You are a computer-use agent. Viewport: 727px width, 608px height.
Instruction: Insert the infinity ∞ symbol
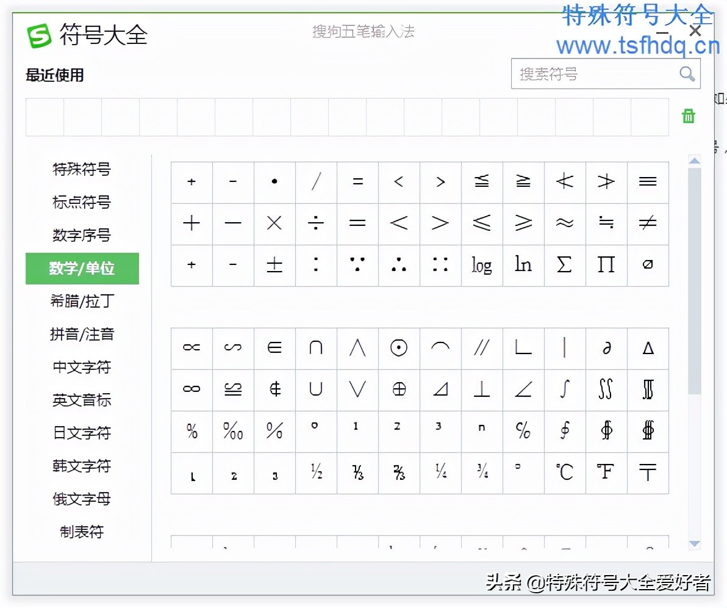coord(192,389)
